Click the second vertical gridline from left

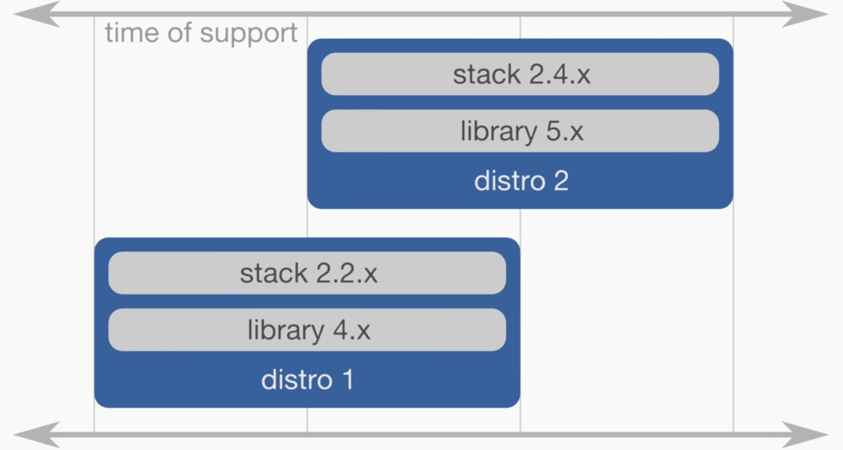click(x=307, y=224)
